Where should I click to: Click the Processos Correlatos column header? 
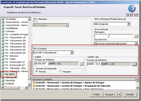[84, 79]
